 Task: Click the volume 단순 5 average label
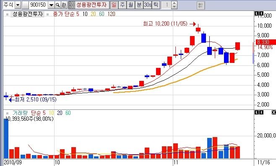38,113
